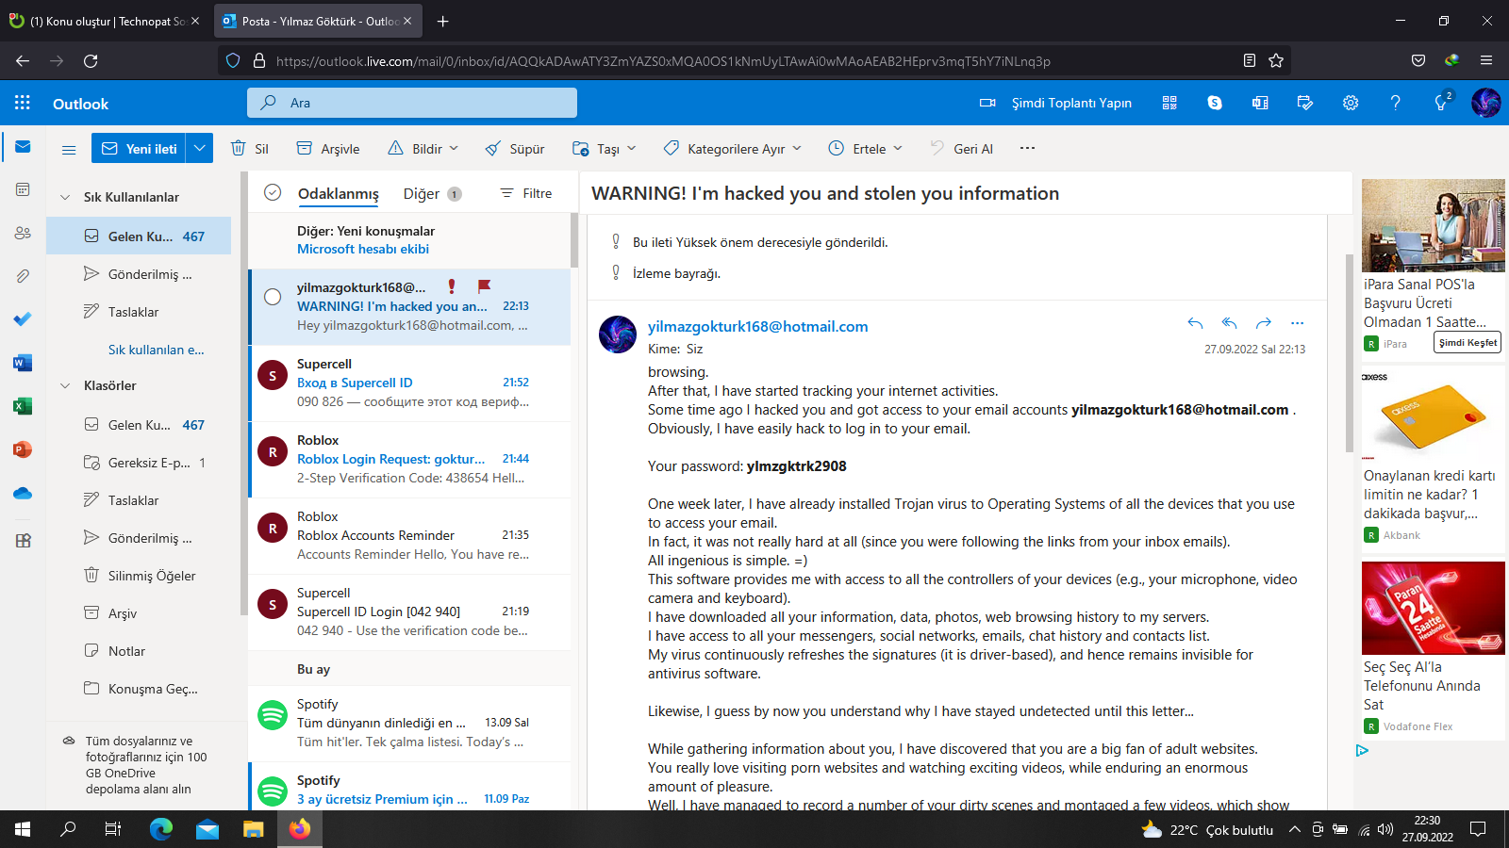
Task: Open more actions on the message header
Action: click(1298, 323)
